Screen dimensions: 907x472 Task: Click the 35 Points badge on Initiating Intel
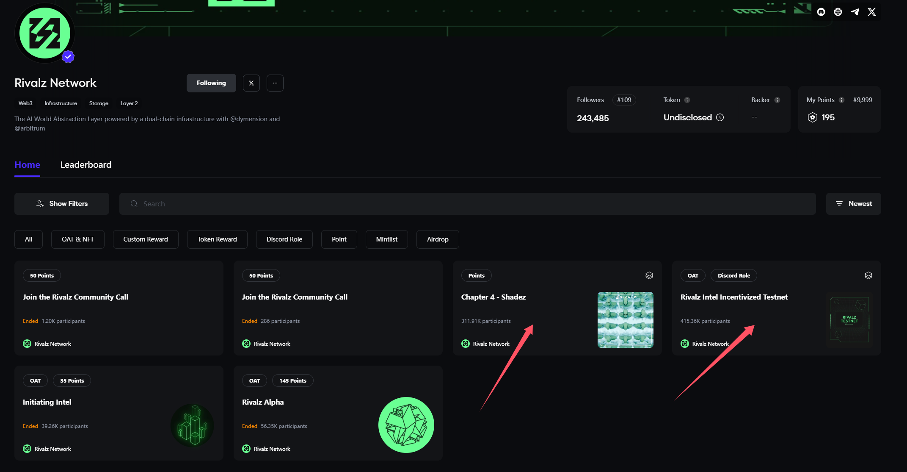pos(72,380)
